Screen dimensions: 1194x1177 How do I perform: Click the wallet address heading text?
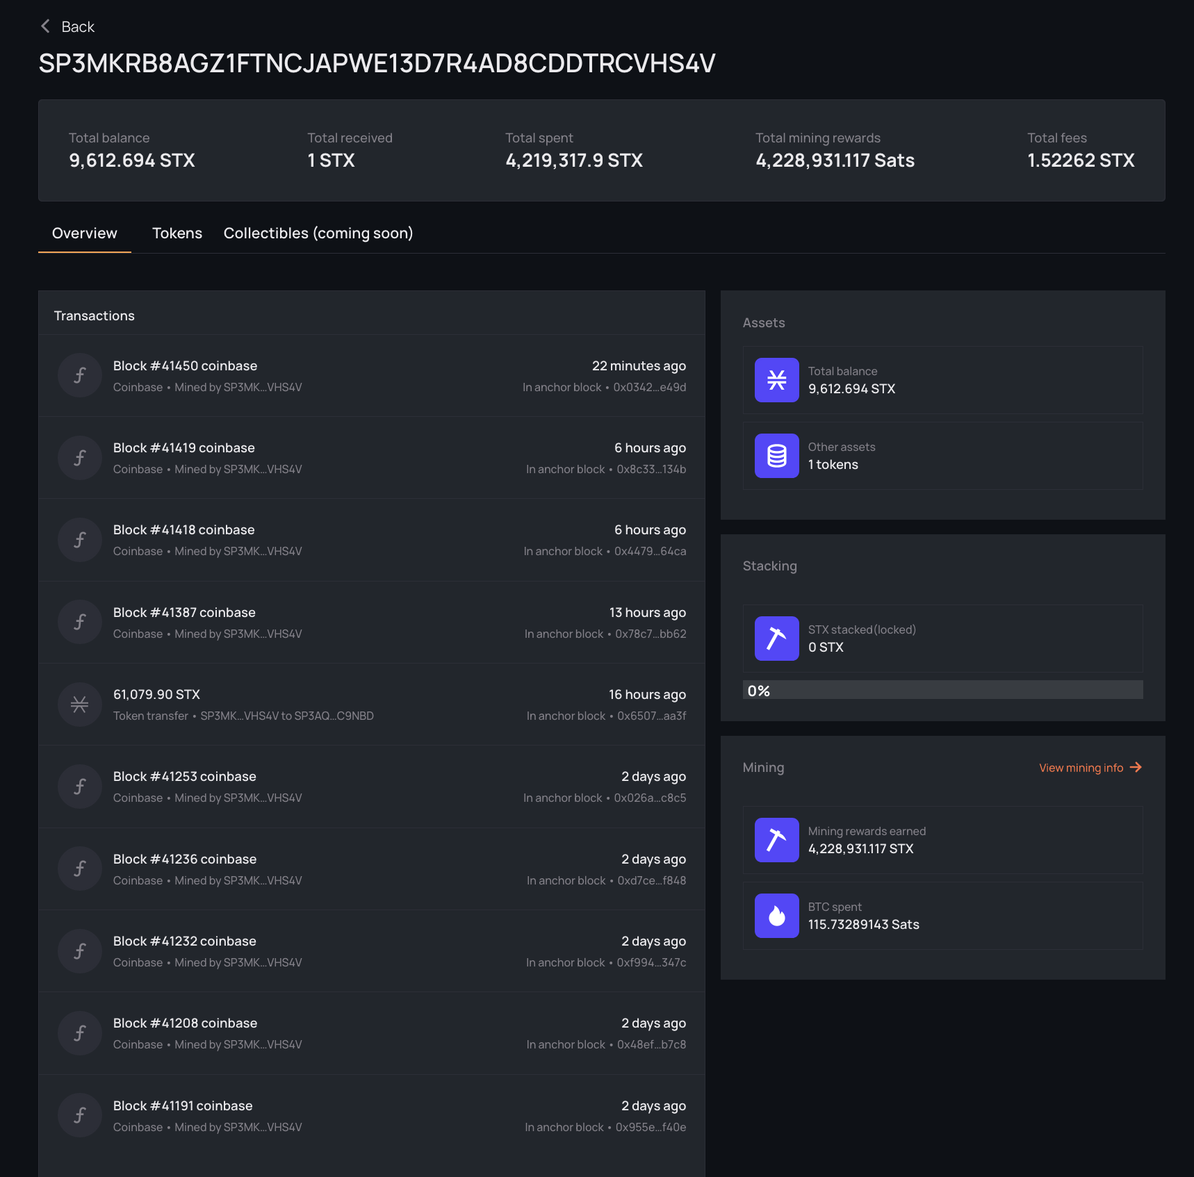377,64
